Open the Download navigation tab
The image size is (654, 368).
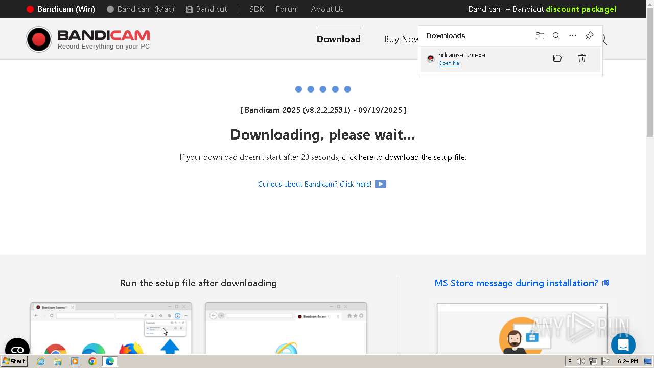tap(339, 39)
